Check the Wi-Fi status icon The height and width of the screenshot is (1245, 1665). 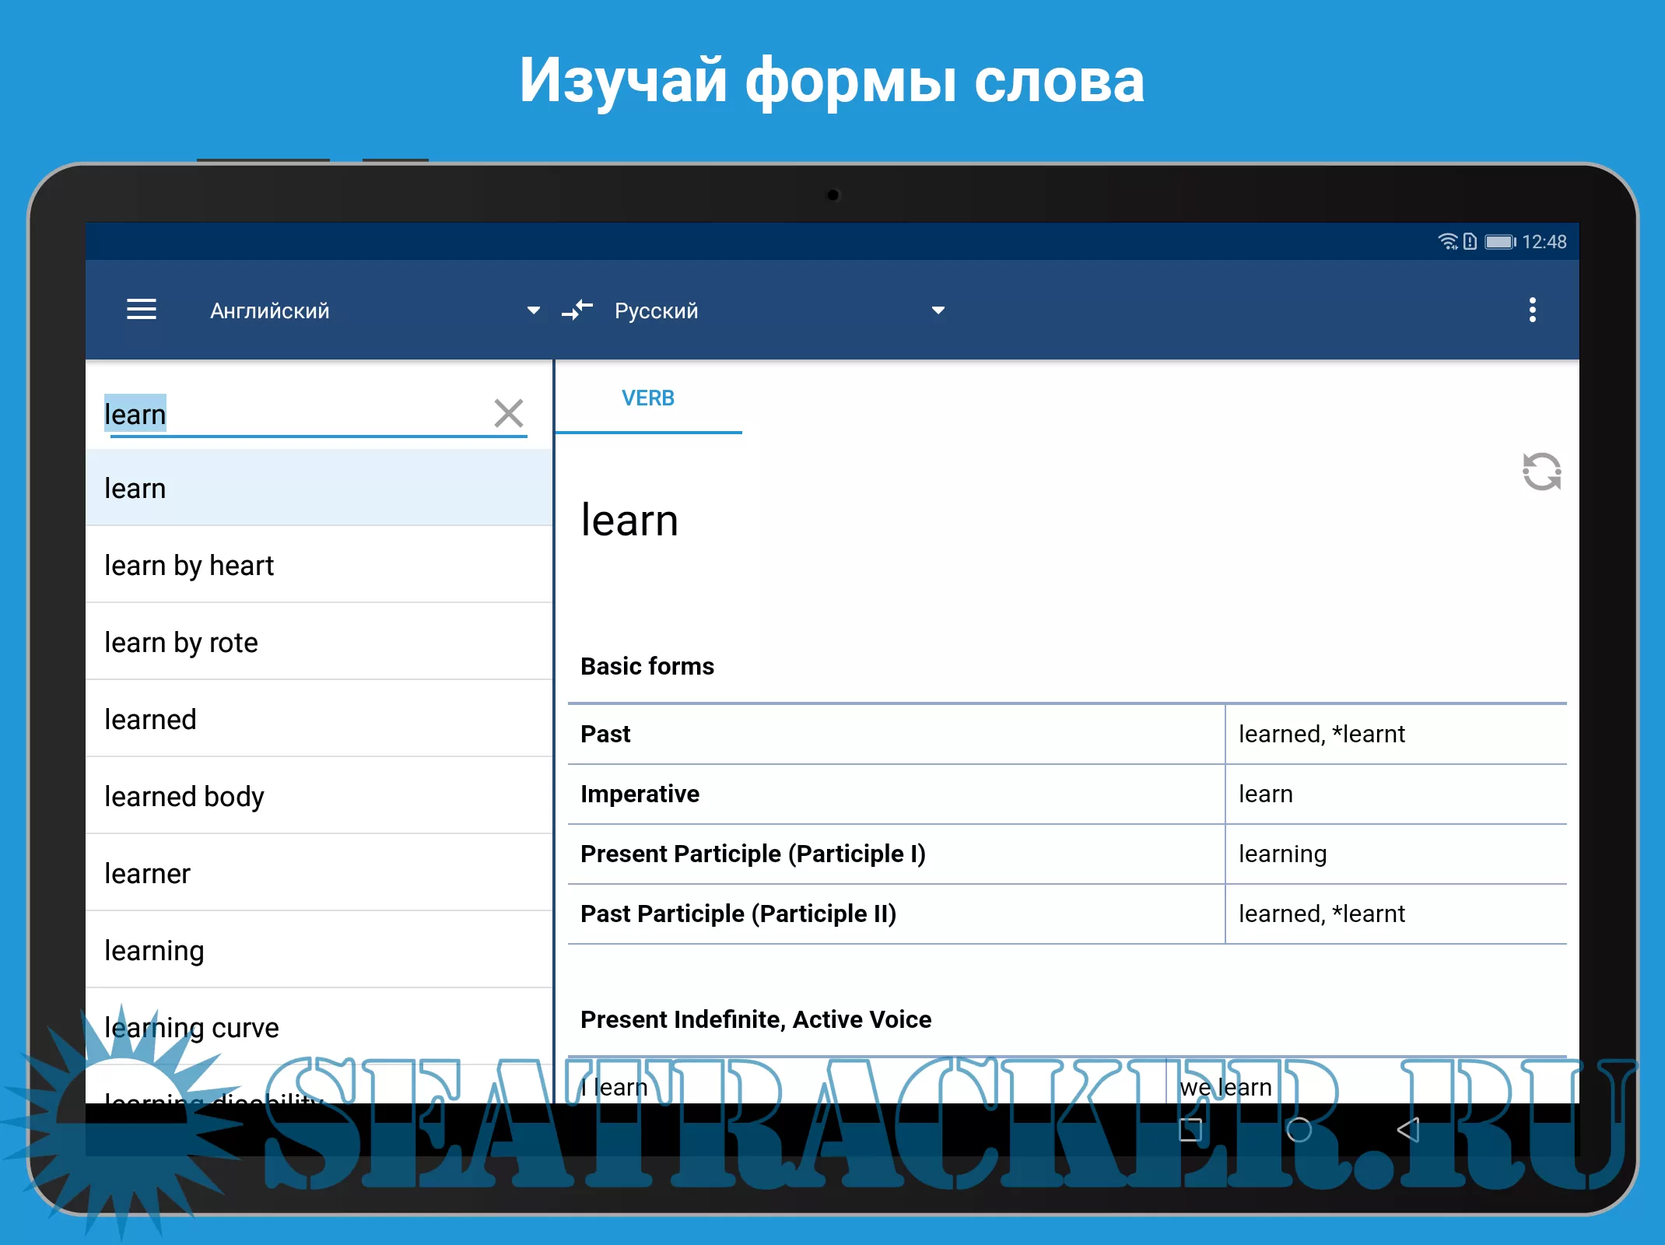pyautogui.click(x=1446, y=242)
